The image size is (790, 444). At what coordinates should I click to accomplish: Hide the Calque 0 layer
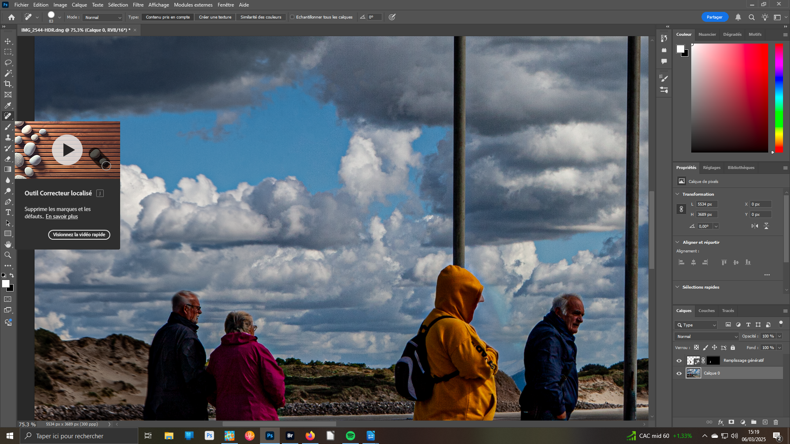pos(679,373)
